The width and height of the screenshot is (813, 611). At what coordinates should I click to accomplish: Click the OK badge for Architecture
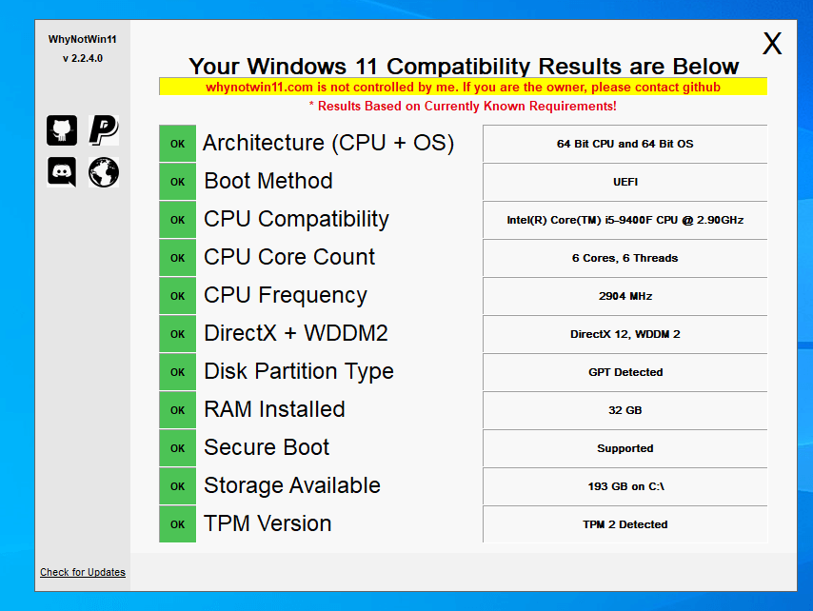click(177, 144)
